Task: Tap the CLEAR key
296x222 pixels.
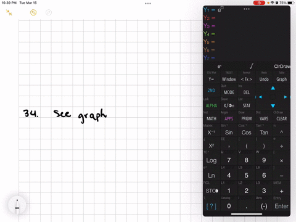Action: 281,118
